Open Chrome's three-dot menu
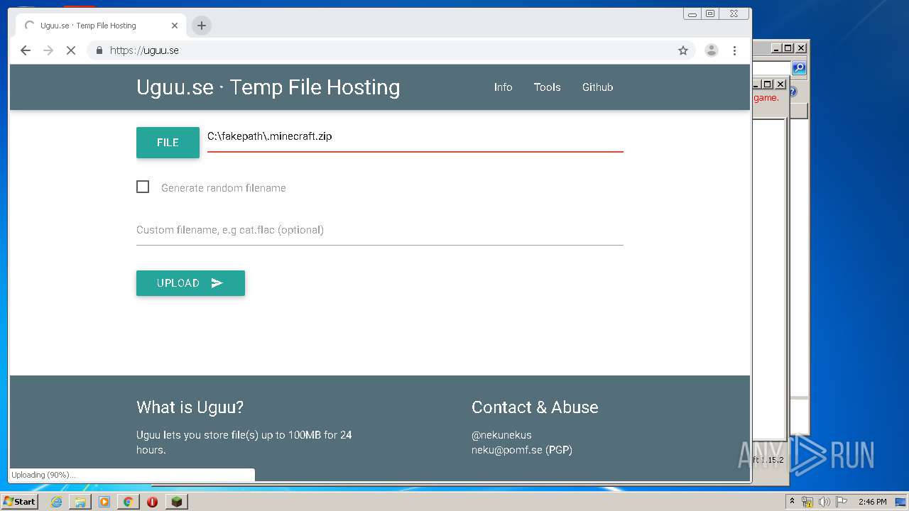909x511 pixels. point(734,50)
